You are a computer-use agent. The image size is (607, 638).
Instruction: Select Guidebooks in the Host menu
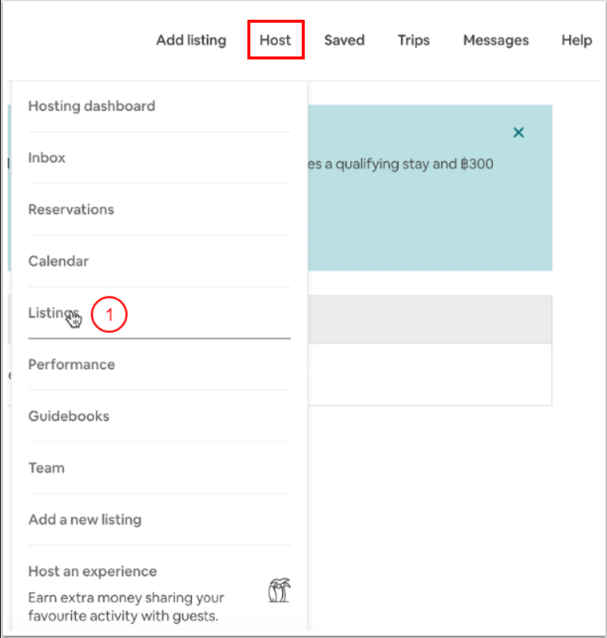click(x=69, y=416)
